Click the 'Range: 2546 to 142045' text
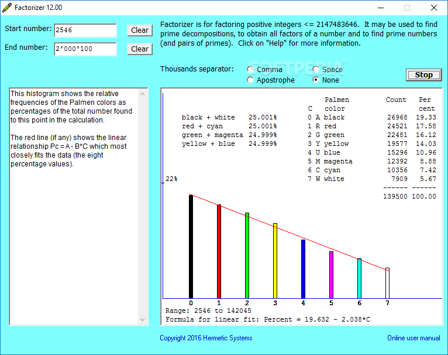Image resolution: width=448 pixels, height=355 pixels. (x=208, y=311)
